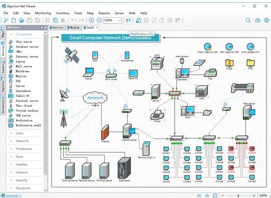This screenshot has width=271, height=198.
Task: Click the Notification megaphone toolbar icon
Action: coord(128,20)
